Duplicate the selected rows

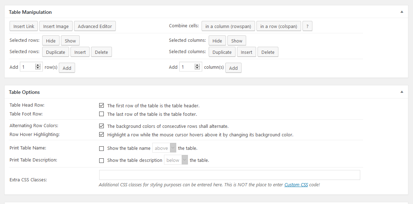coord(55,52)
